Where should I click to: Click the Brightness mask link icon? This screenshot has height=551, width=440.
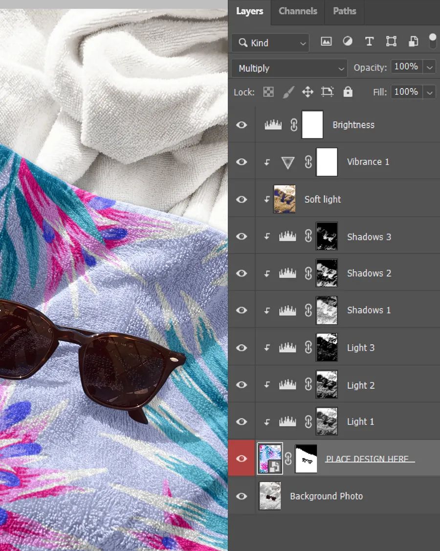pos(294,125)
